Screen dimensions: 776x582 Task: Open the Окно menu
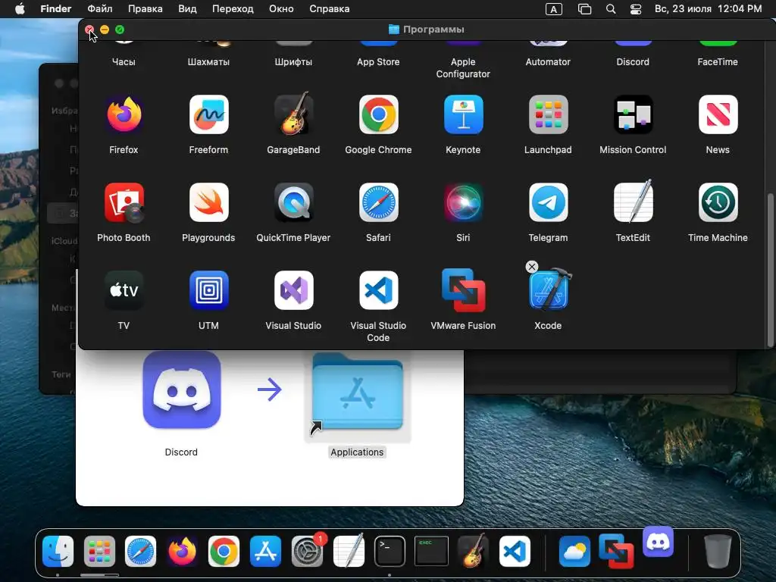(x=281, y=9)
